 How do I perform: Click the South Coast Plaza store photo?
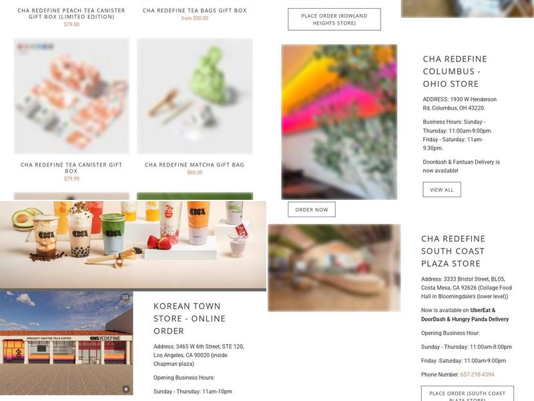[x=334, y=268]
